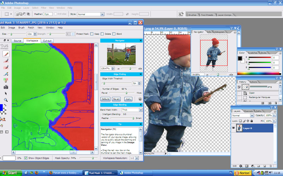
Task: Click the Windows Start button
Action: pos(10,173)
